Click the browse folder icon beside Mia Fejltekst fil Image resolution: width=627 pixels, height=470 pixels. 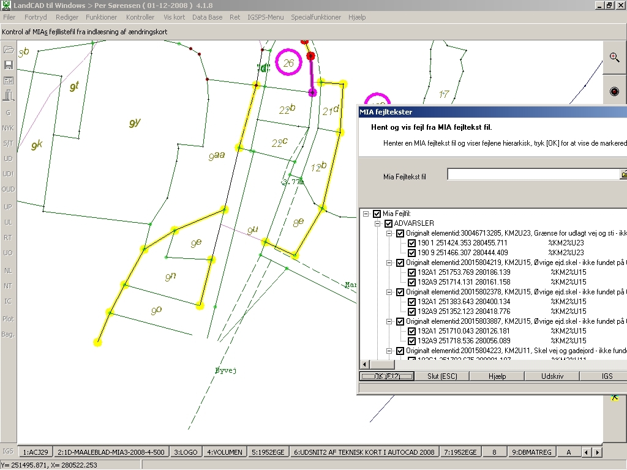(623, 175)
